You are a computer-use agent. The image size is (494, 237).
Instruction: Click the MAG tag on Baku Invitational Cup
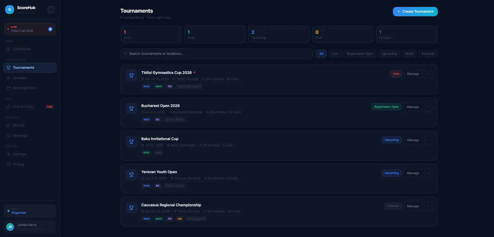coord(146,153)
